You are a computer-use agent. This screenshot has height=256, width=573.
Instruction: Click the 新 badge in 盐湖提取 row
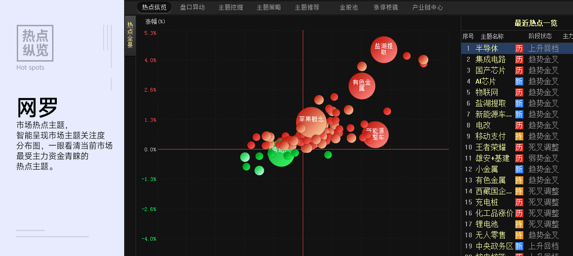pyautogui.click(x=519, y=103)
